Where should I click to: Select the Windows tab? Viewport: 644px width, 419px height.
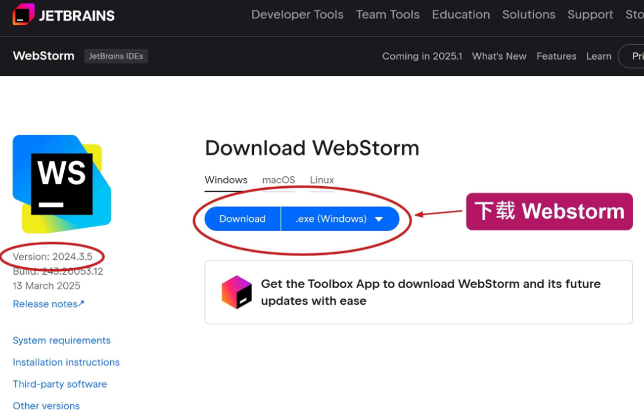pos(226,180)
